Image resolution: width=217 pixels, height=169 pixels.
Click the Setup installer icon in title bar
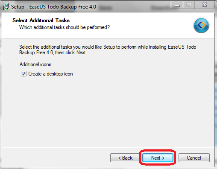pyautogui.click(x=6, y=7)
